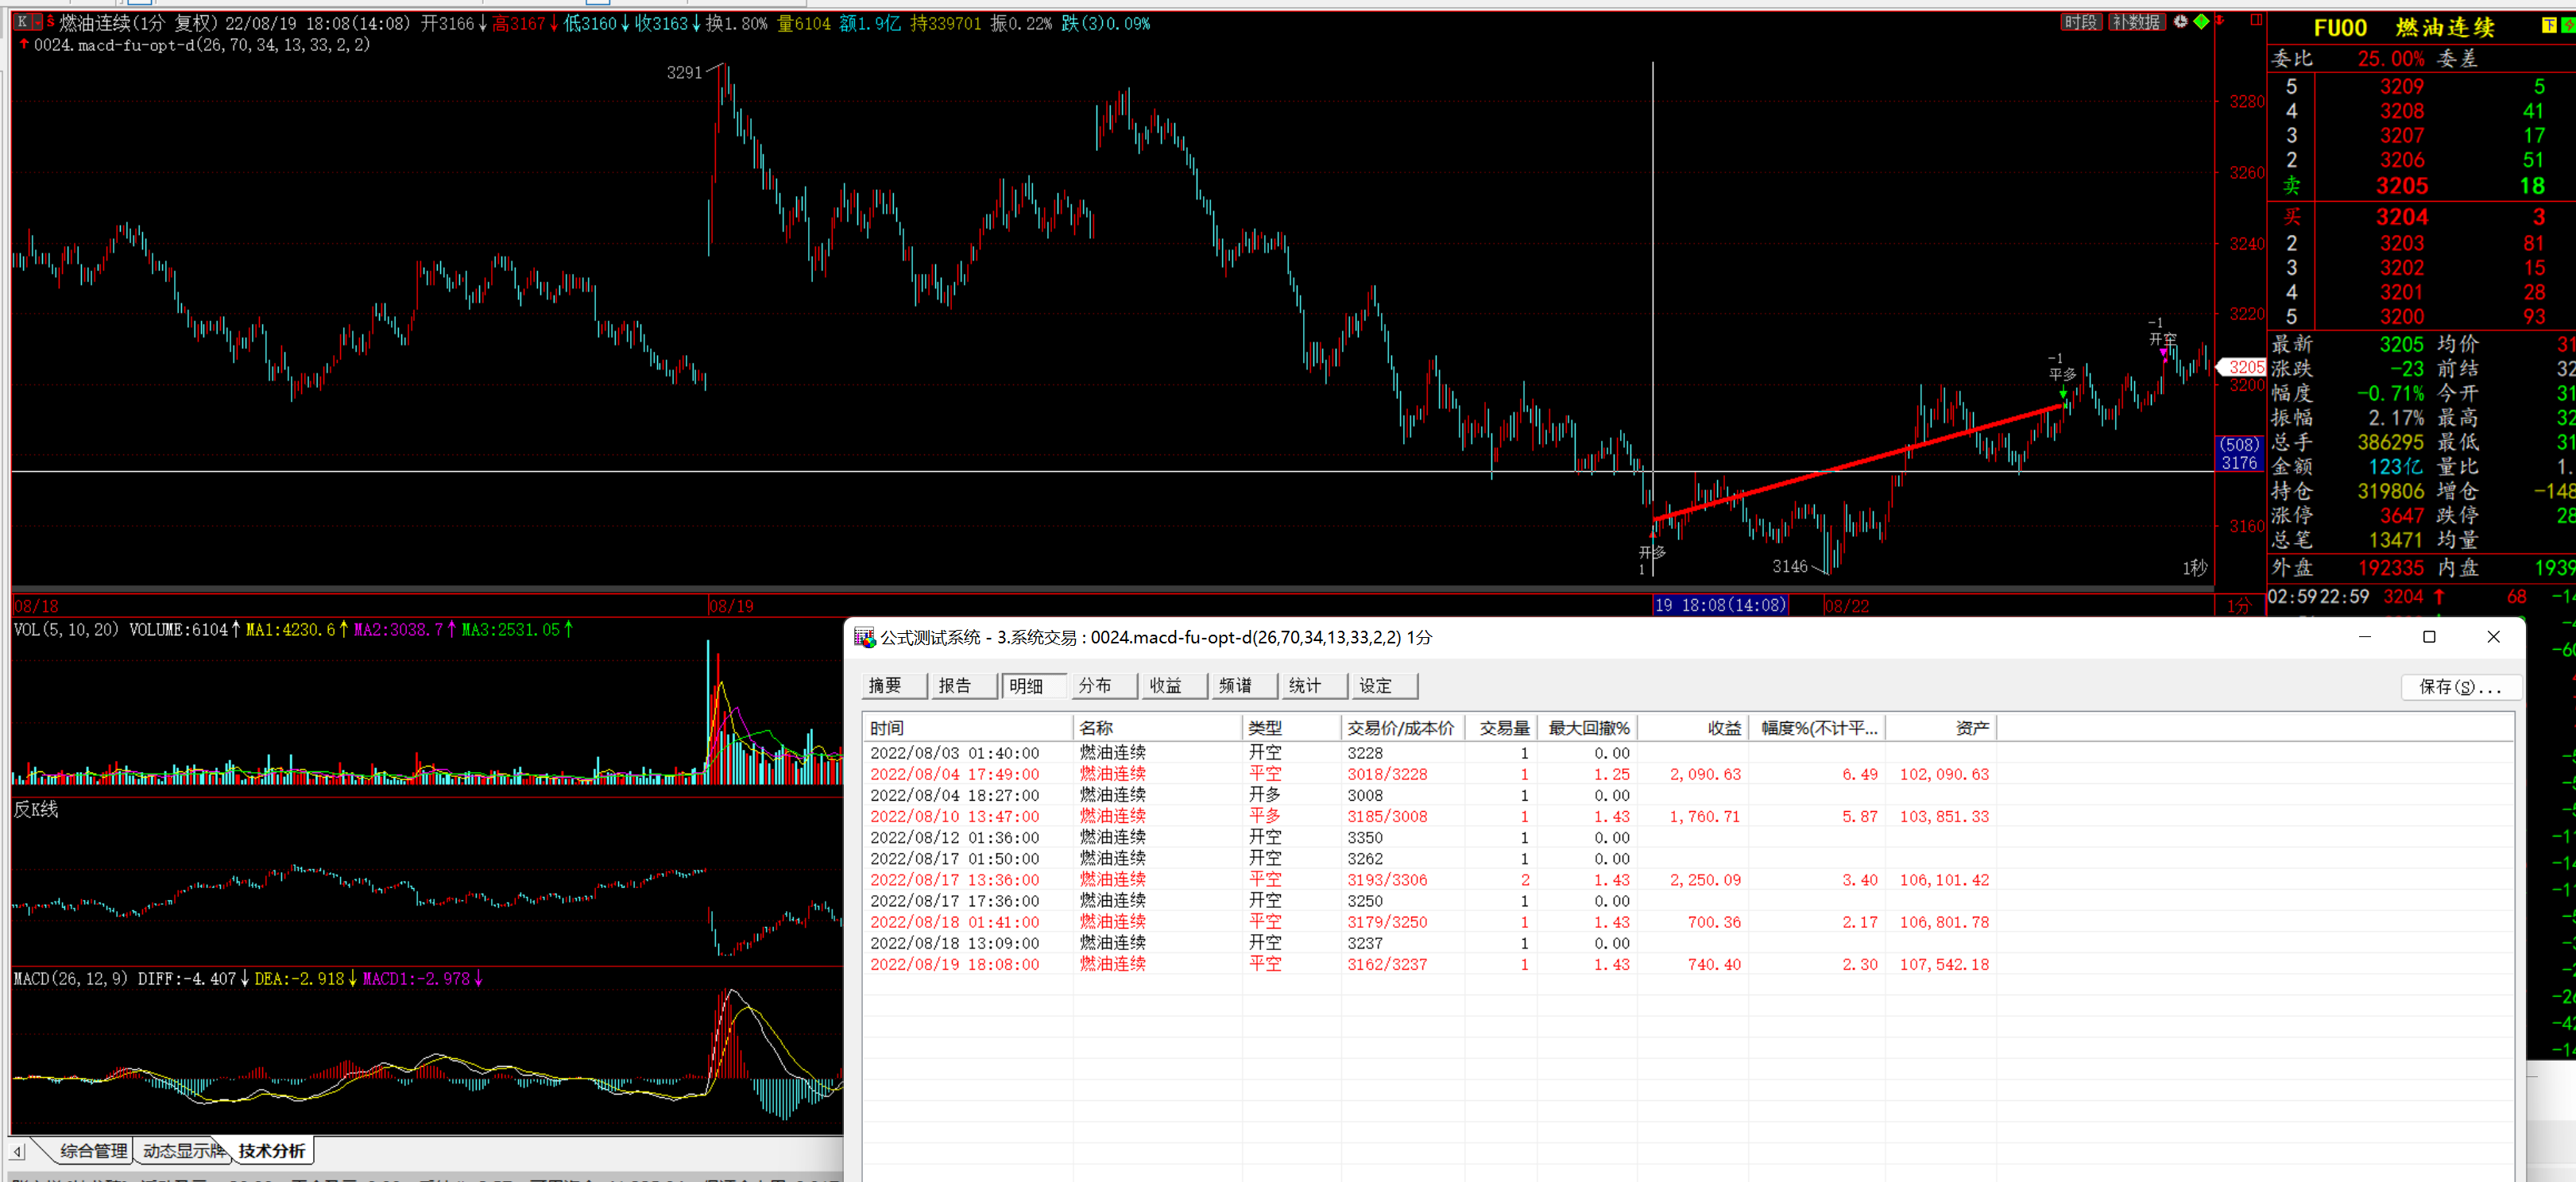Maximize the 公式测试系统 window

pos(2429,637)
